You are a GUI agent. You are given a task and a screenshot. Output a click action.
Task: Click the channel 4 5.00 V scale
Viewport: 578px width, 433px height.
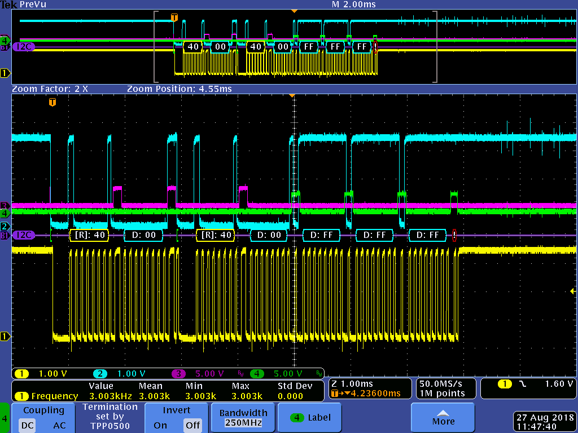click(x=288, y=374)
